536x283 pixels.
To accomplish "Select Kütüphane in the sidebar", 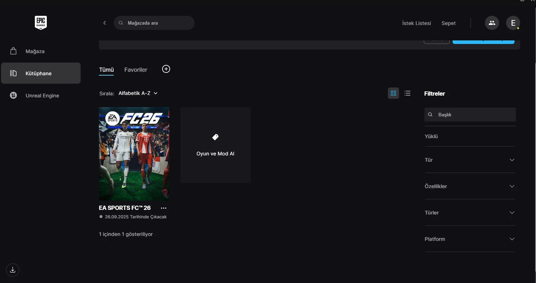I will pyautogui.click(x=41, y=73).
